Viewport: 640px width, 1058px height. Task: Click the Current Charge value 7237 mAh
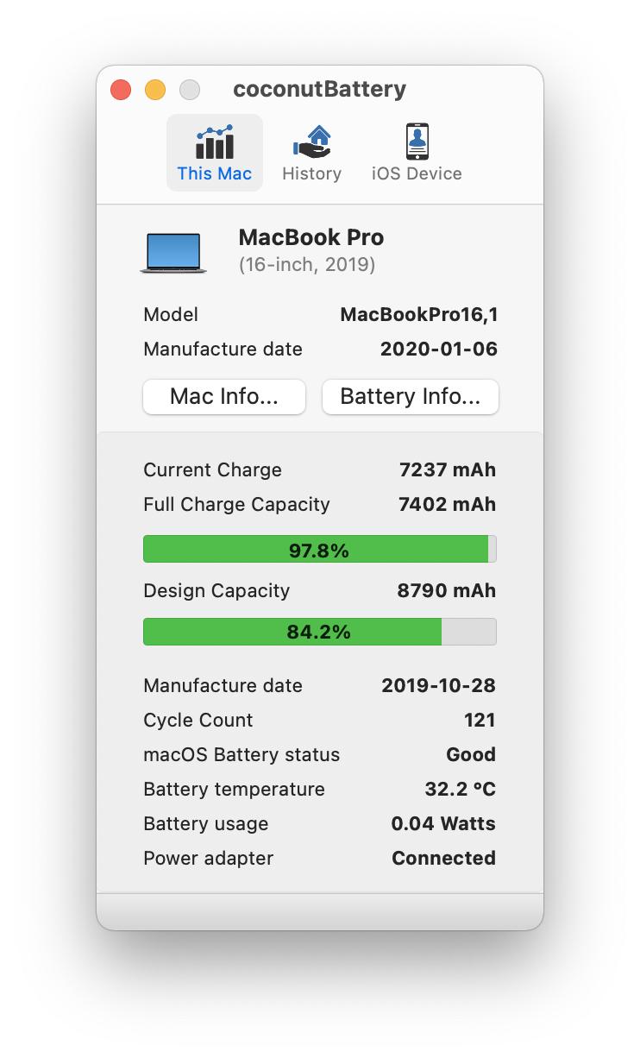pos(448,469)
